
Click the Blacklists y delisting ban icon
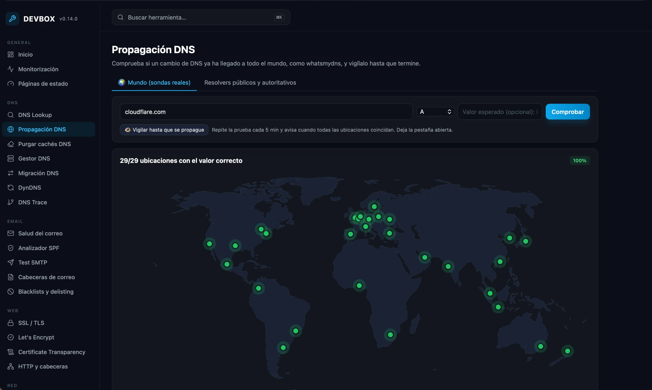point(11,292)
